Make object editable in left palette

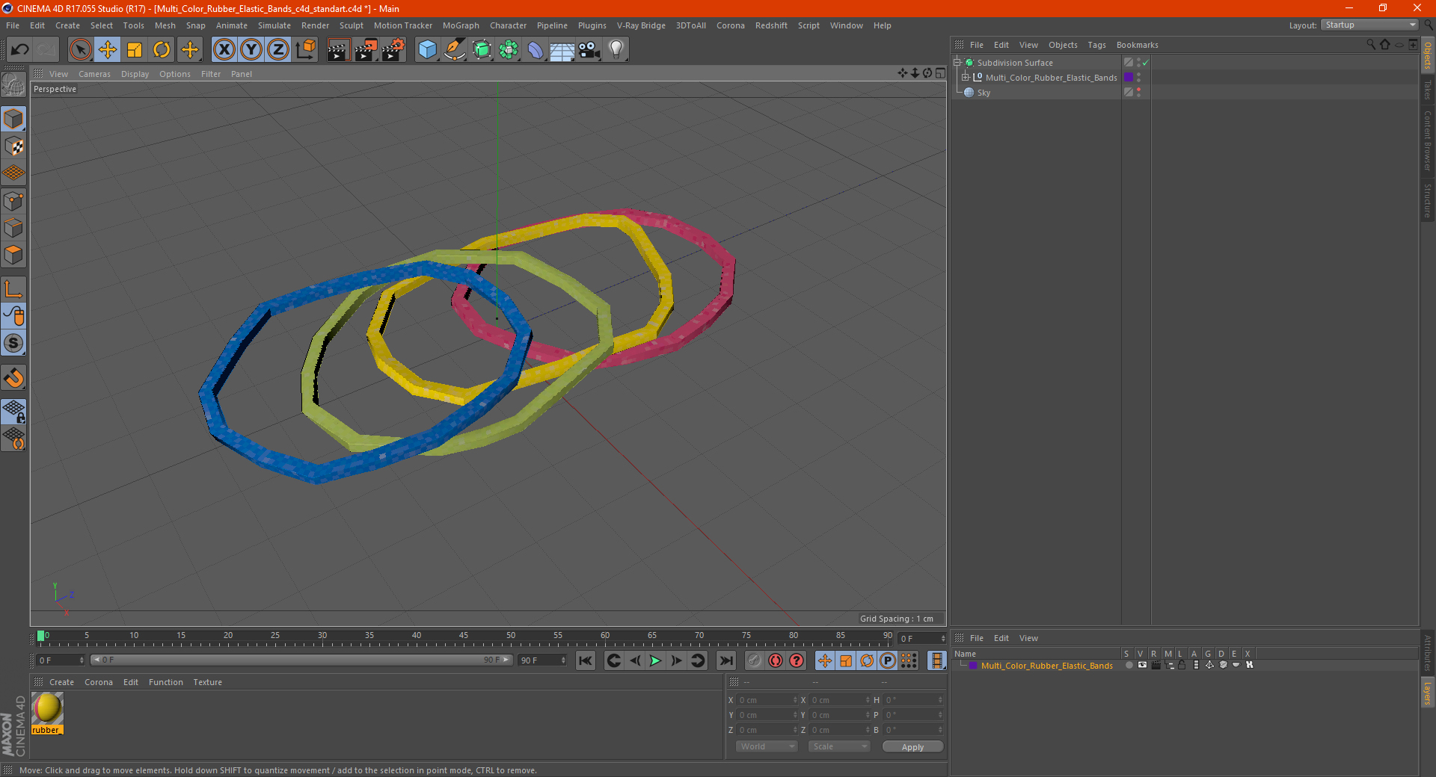13,85
